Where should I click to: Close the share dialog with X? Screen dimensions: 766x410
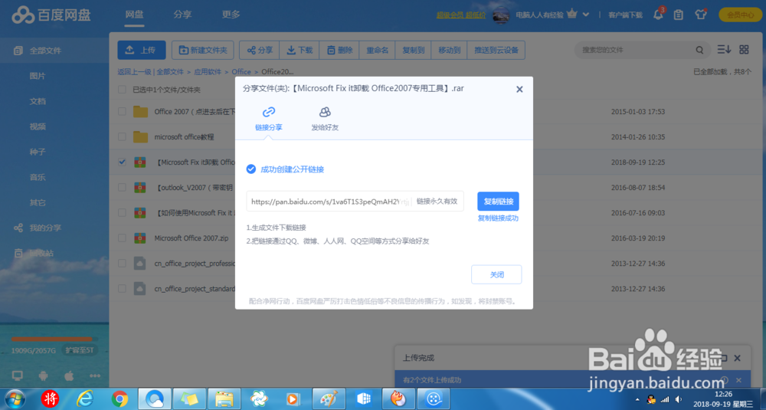pos(519,89)
